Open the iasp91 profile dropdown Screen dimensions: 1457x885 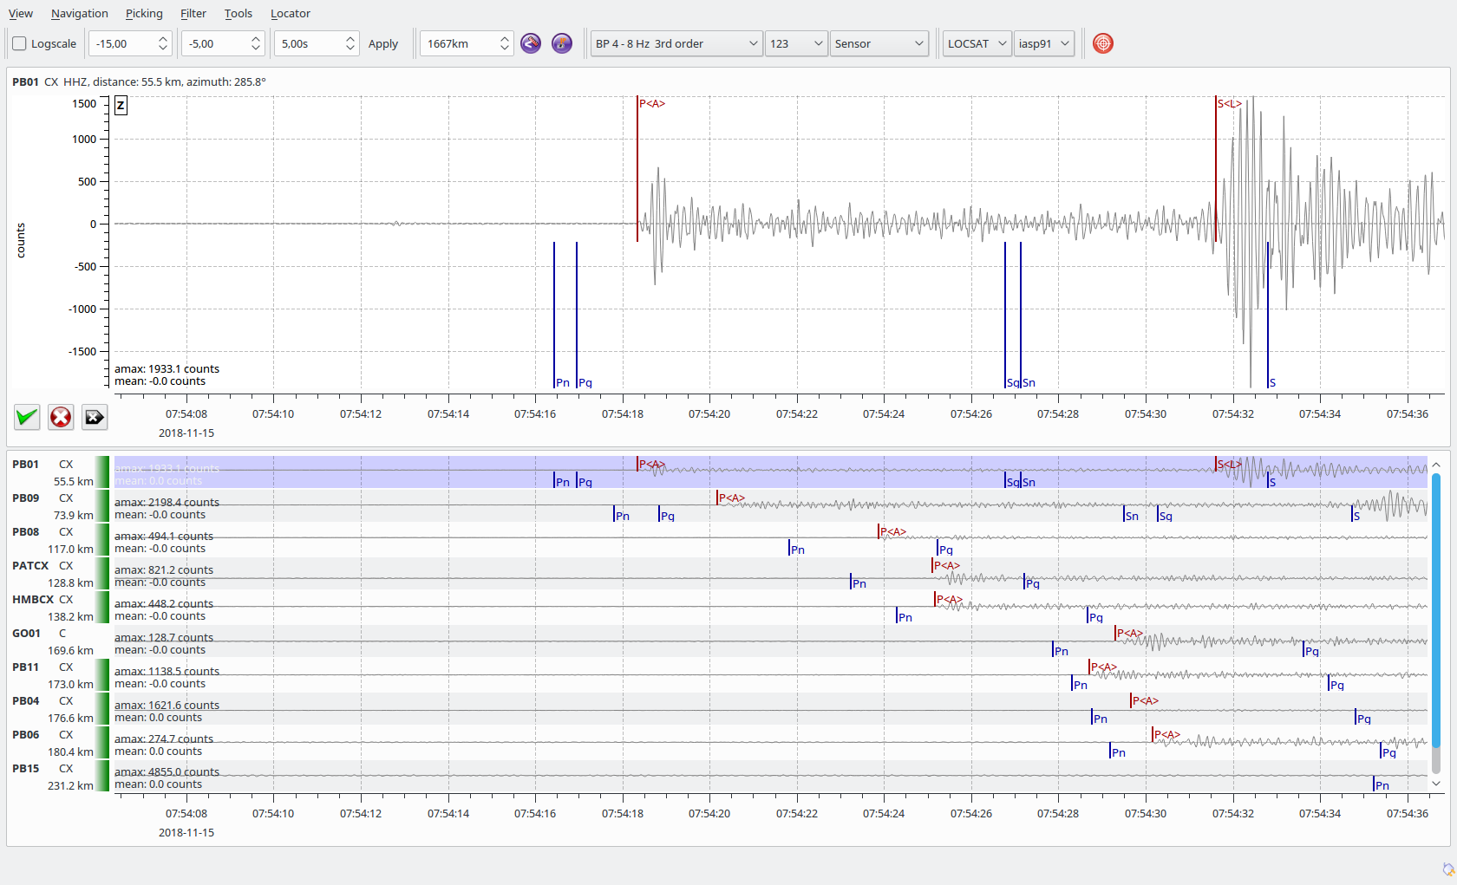pos(1044,43)
